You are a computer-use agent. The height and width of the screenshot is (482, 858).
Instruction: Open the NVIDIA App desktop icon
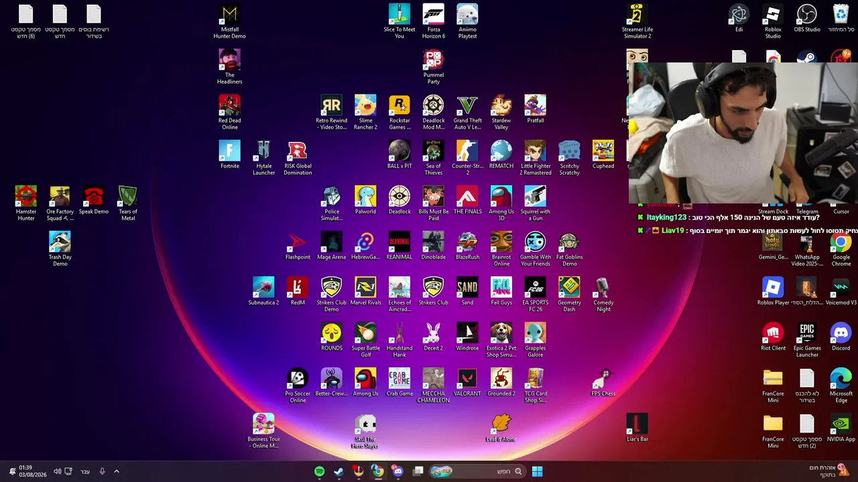(x=841, y=428)
